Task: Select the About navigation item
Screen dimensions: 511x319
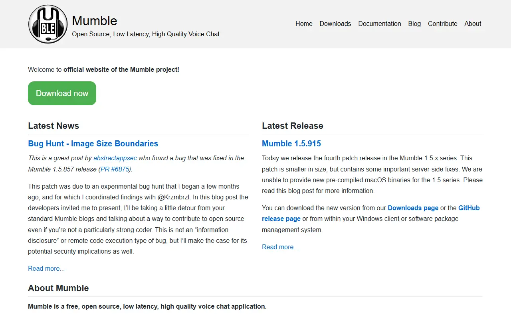Action: tap(473, 24)
